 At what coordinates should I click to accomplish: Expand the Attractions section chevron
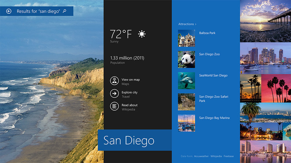point(196,24)
